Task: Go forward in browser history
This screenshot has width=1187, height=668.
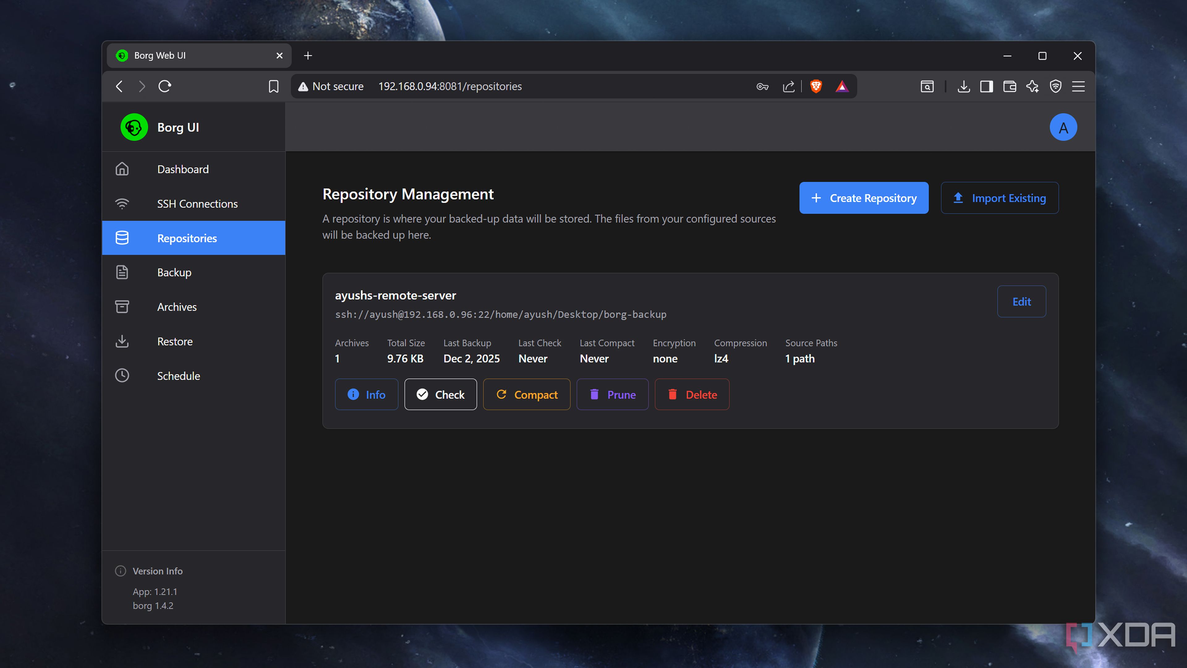Action: 142,87
